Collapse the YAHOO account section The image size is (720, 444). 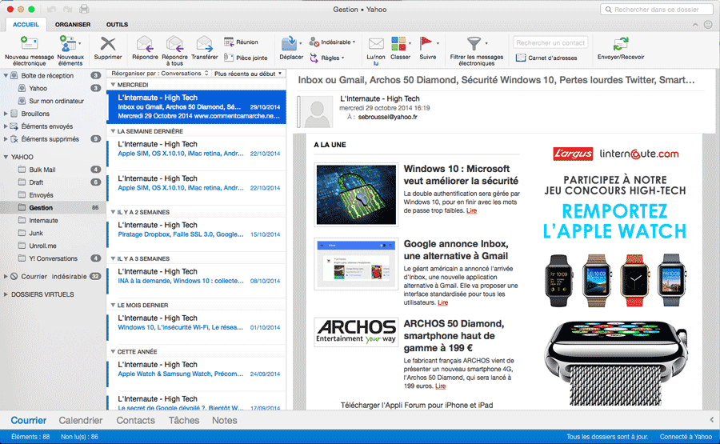[6, 157]
